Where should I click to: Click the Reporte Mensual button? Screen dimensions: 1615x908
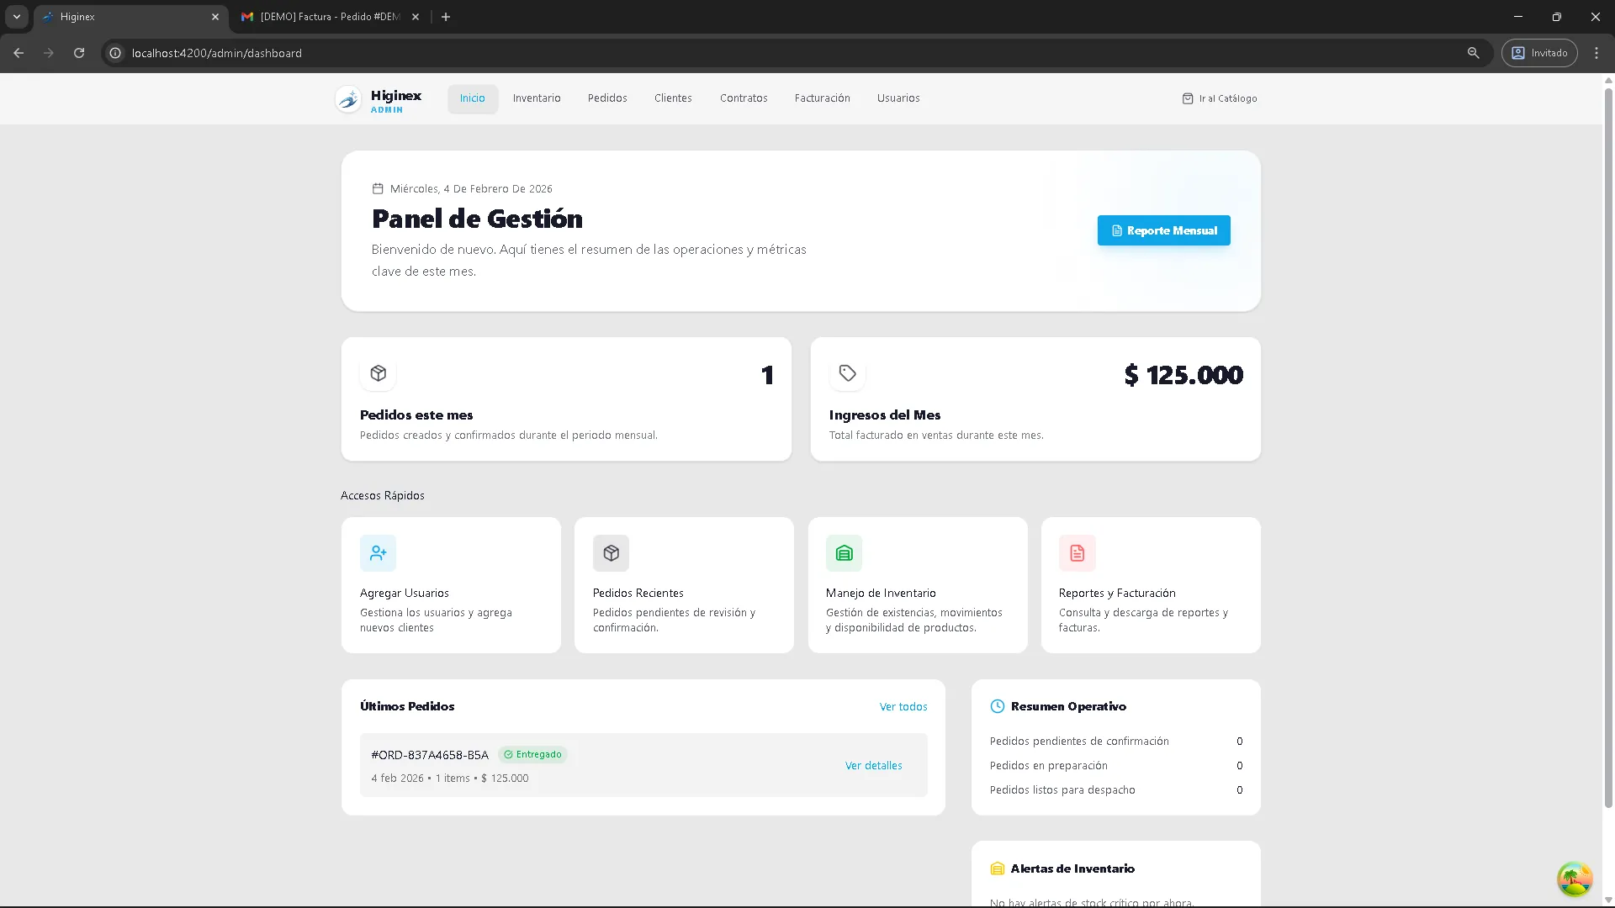[1163, 230]
